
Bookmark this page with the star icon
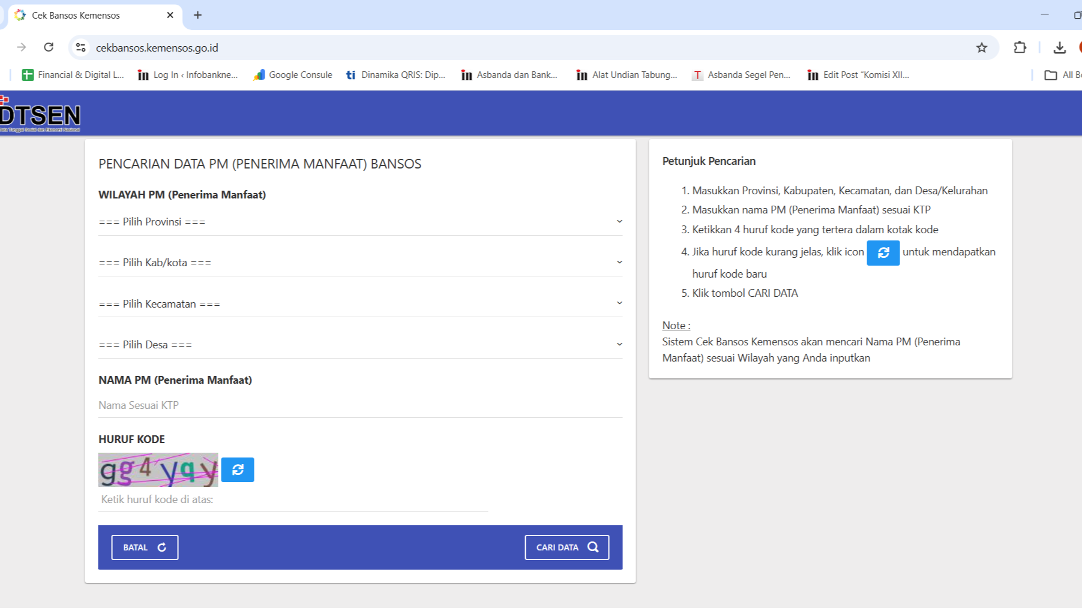pos(981,48)
